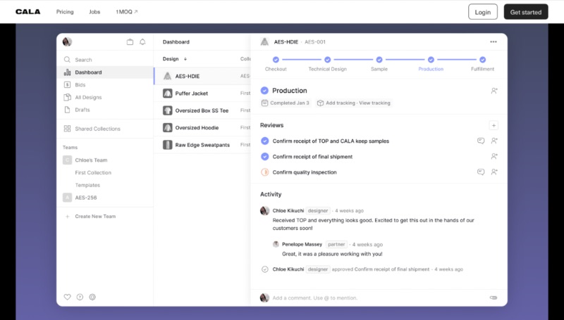
Task: Click assign-user icon next to Production heading
Action: (494, 91)
